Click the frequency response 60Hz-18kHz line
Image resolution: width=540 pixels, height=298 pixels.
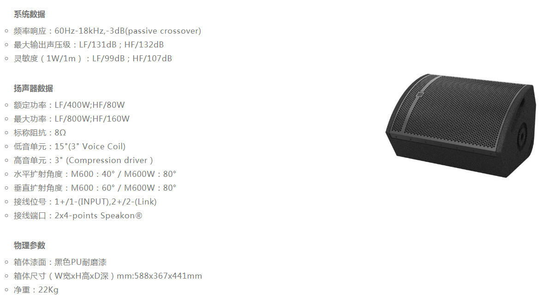(107, 31)
